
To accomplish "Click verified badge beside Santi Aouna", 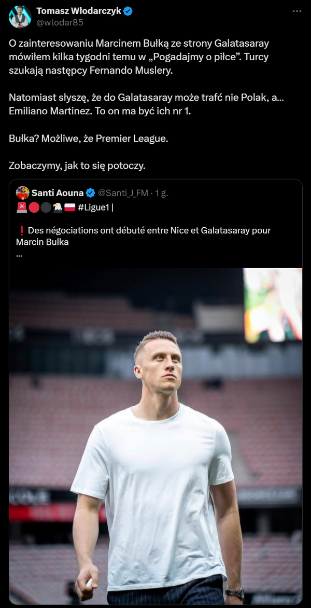I will [x=90, y=193].
